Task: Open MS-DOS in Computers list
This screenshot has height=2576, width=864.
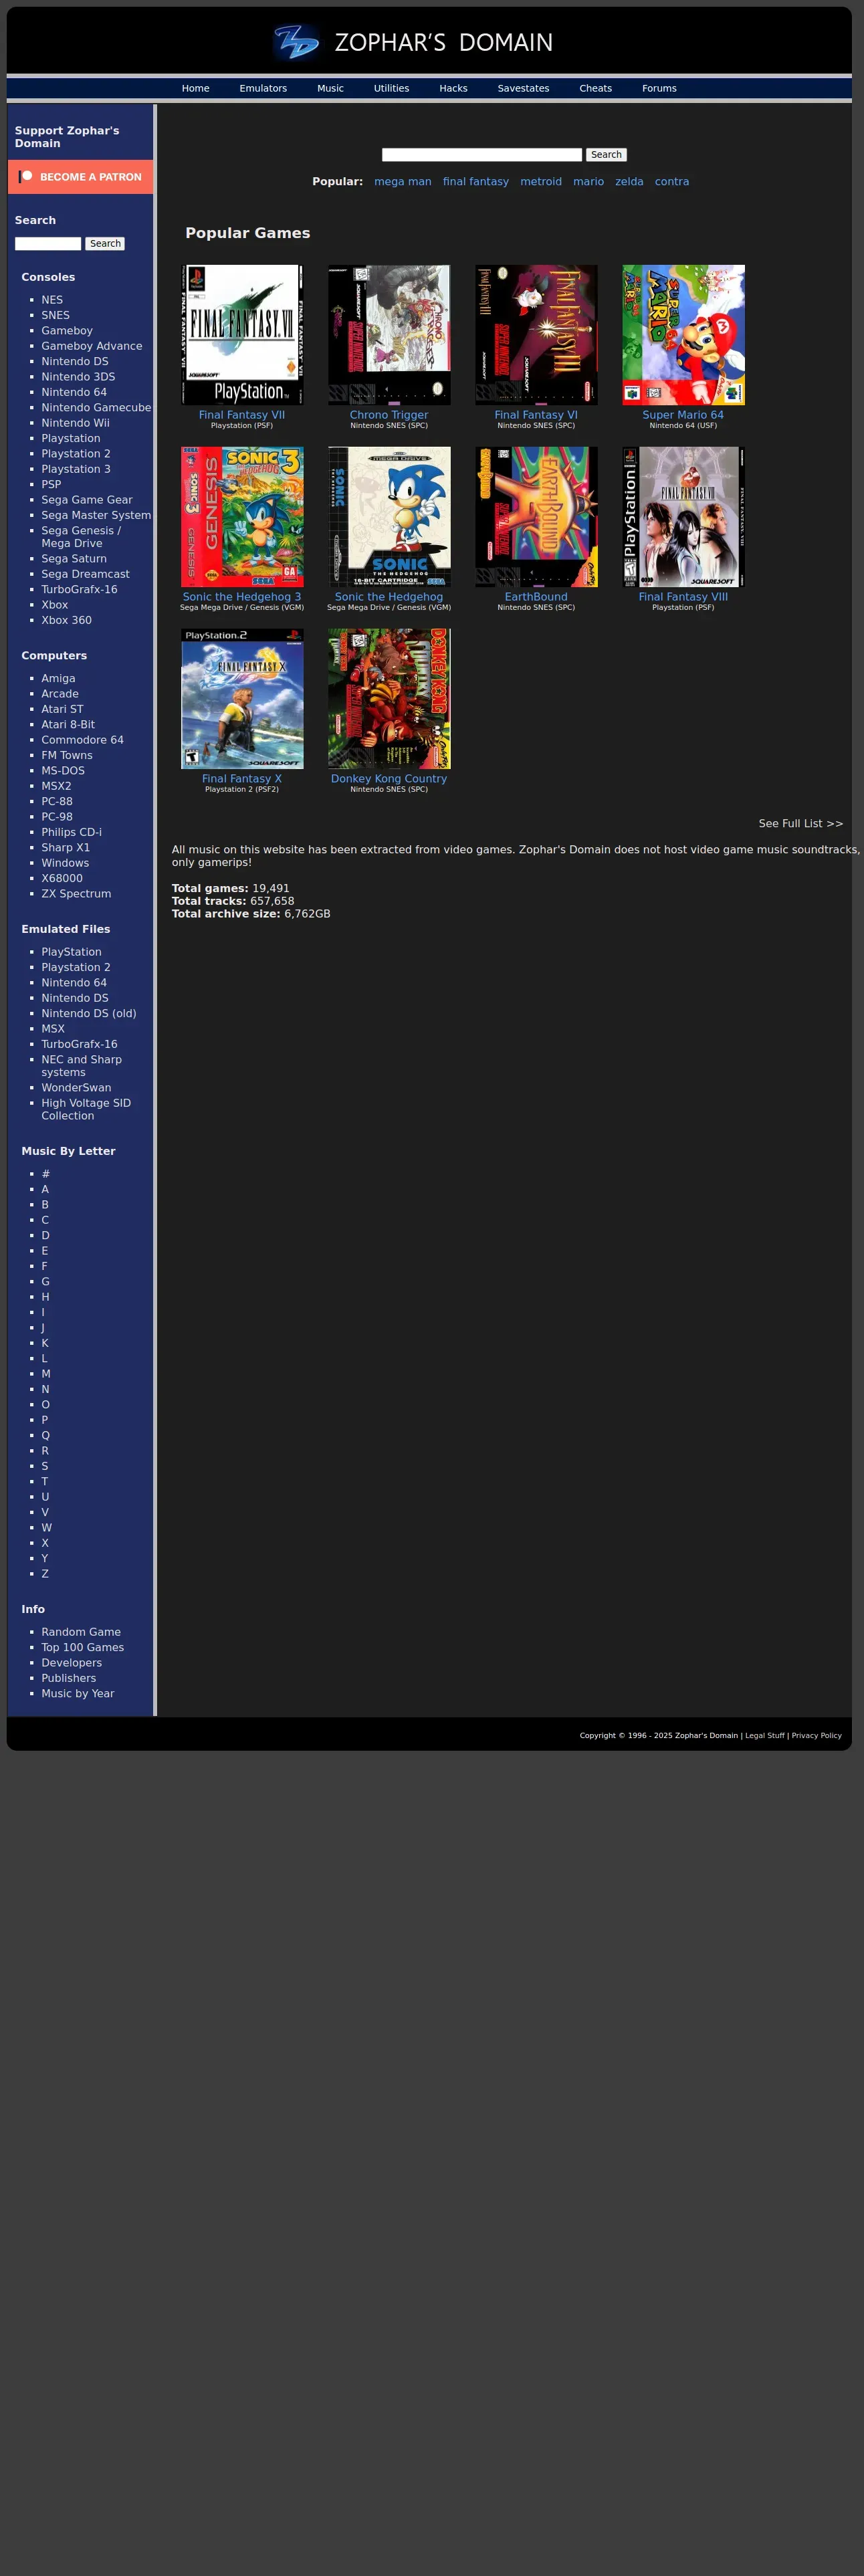Action: coord(63,771)
